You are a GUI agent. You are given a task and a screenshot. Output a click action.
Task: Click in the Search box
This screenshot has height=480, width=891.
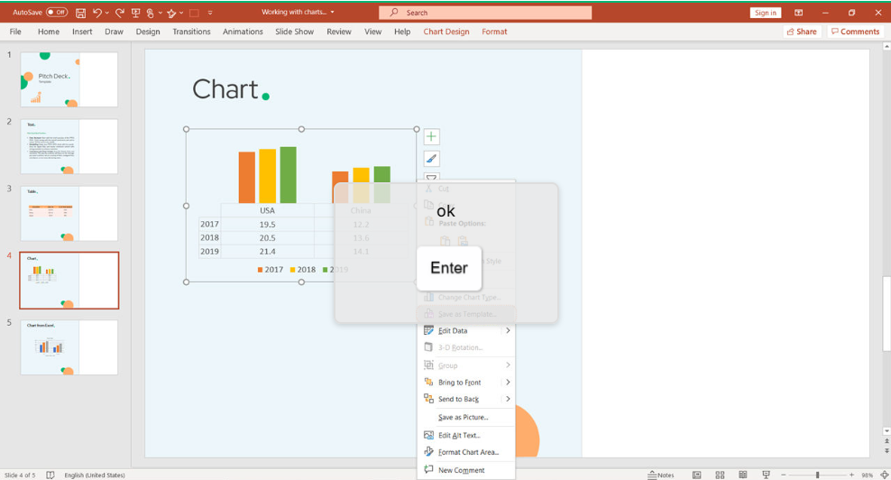[485, 13]
